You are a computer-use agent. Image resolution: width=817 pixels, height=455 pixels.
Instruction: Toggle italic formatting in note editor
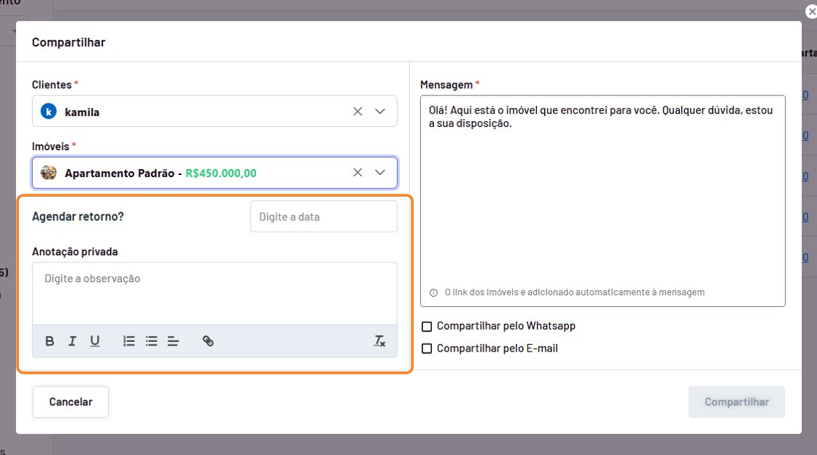[72, 341]
